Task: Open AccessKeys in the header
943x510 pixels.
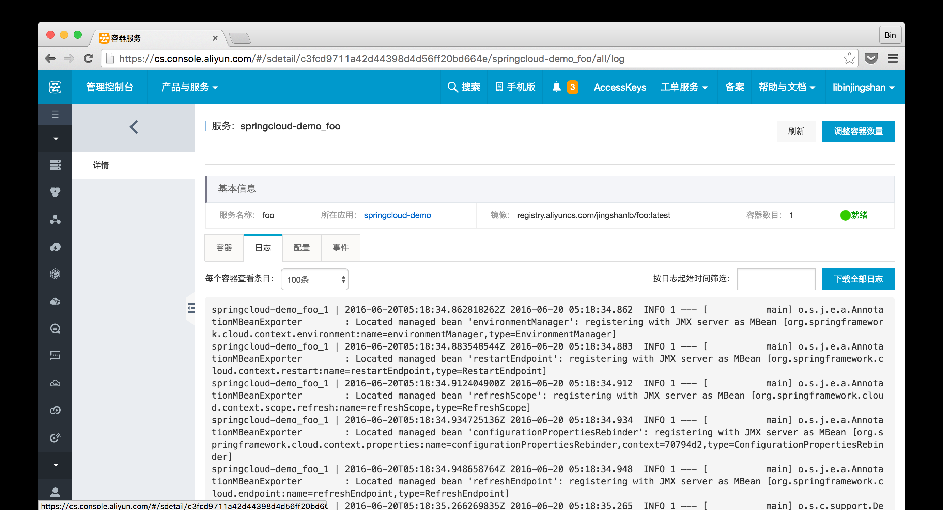Action: 620,87
